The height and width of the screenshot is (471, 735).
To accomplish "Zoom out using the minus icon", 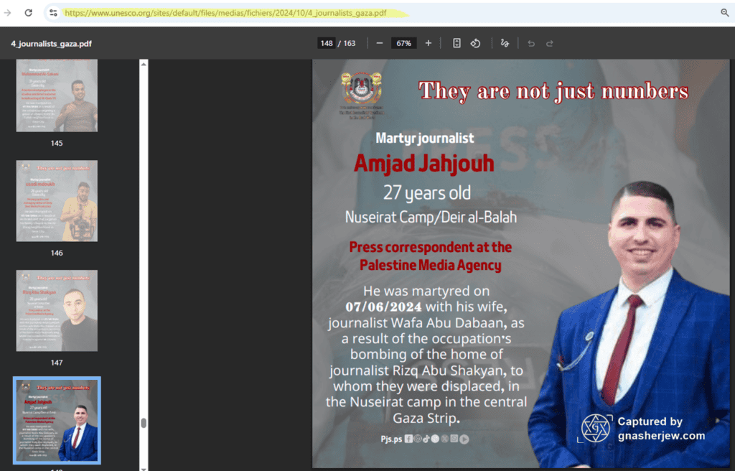I will [379, 42].
